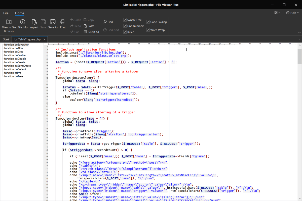302x201 pixels.
Task: Click the Save As icon
Action: click(x=53, y=24)
